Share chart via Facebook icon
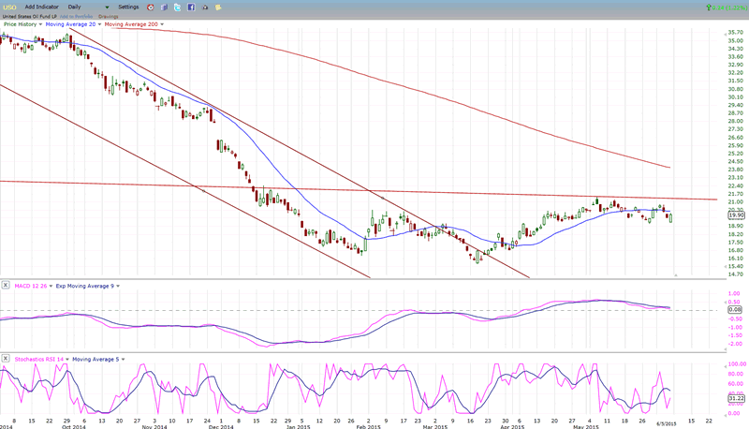The width and height of the screenshot is (749, 429). pos(191,7)
